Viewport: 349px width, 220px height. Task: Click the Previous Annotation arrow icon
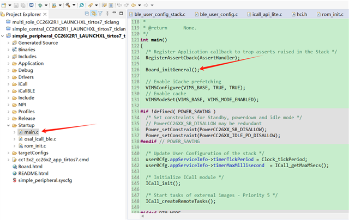(x=119, y=5)
